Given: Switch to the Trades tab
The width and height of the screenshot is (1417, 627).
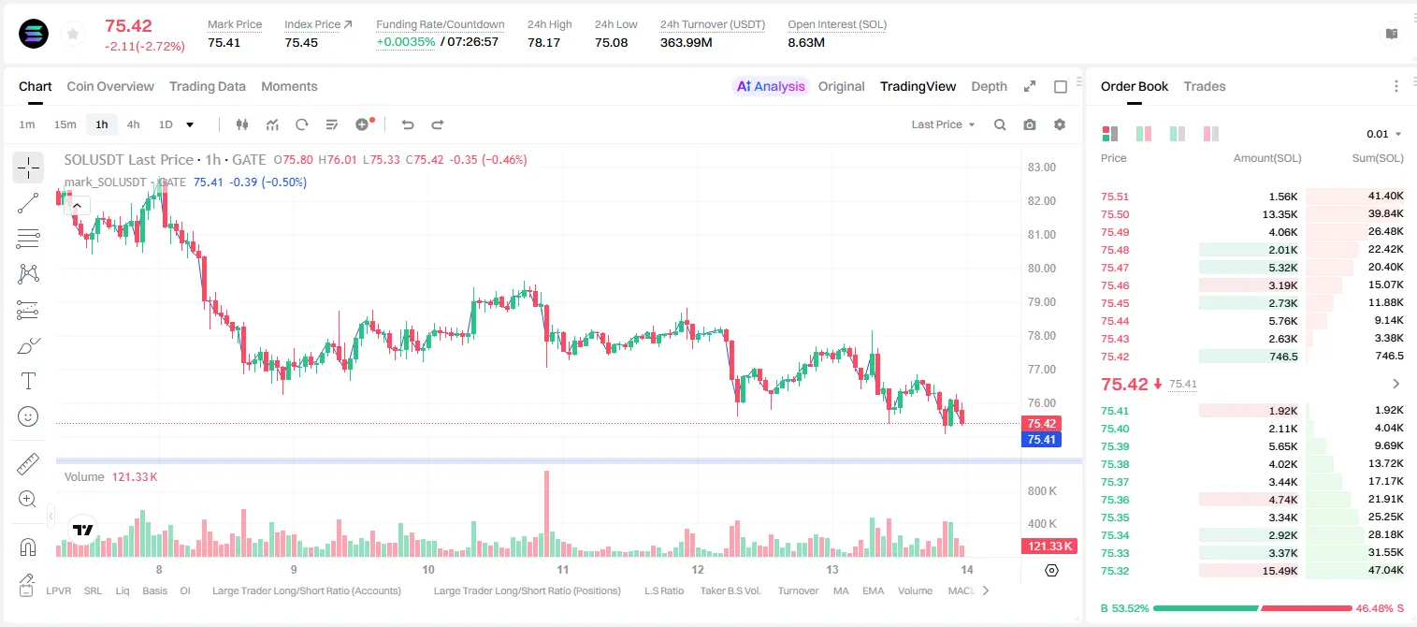Looking at the screenshot, I should [x=1204, y=86].
